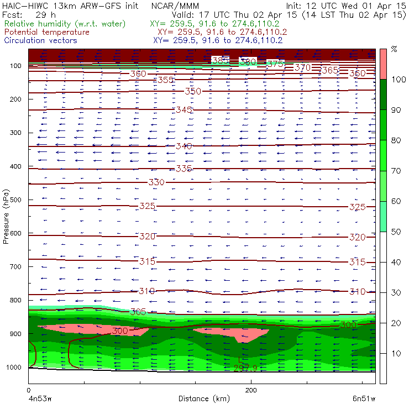The image size is (409, 409).
Task: Click the 'Pressure (hPa)' axis title
Action: point(6,217)
